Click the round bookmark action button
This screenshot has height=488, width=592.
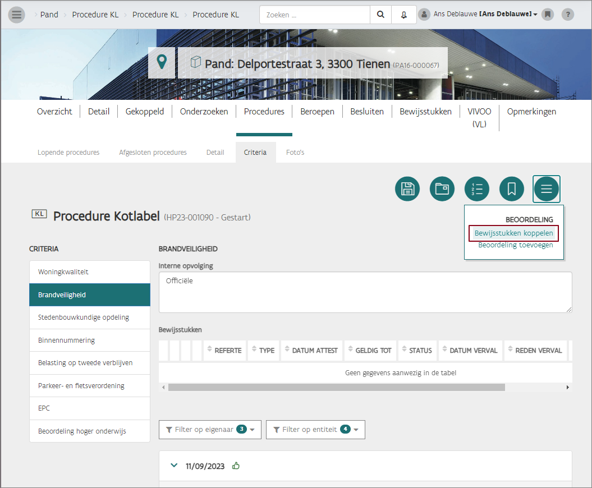(512, 189)
